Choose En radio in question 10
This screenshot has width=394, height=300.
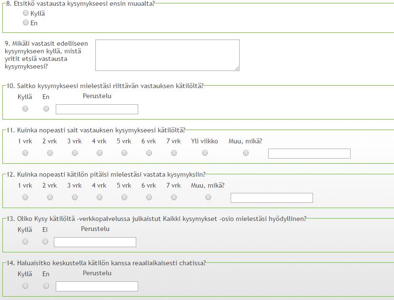[46, 109]
